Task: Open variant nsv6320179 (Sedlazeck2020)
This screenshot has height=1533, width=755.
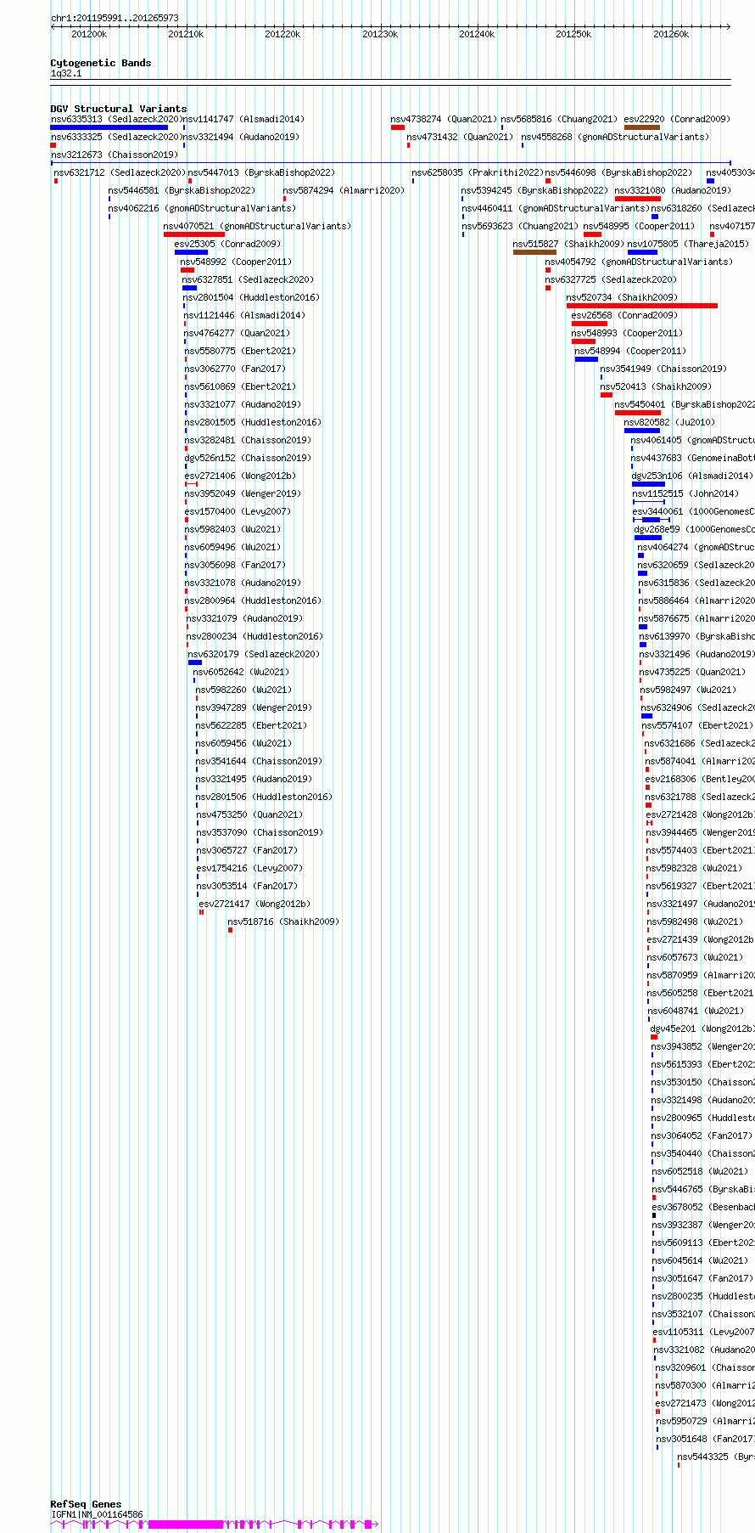Action: pyautogui.click(x=254, y=654)
